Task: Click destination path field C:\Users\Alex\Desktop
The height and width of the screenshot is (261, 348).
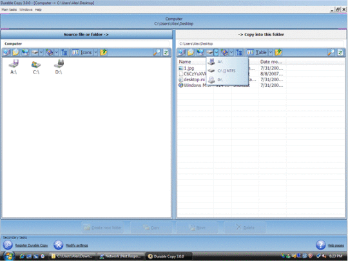Action: coord(261,44)
